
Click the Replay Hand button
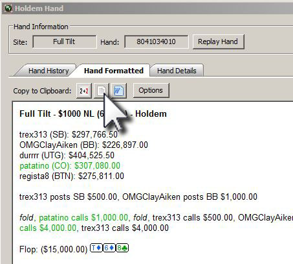(x=218, y=42)
